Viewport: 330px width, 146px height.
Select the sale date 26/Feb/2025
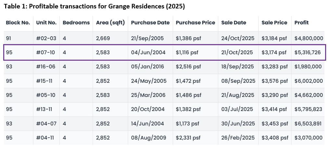(x=238, y=138)
